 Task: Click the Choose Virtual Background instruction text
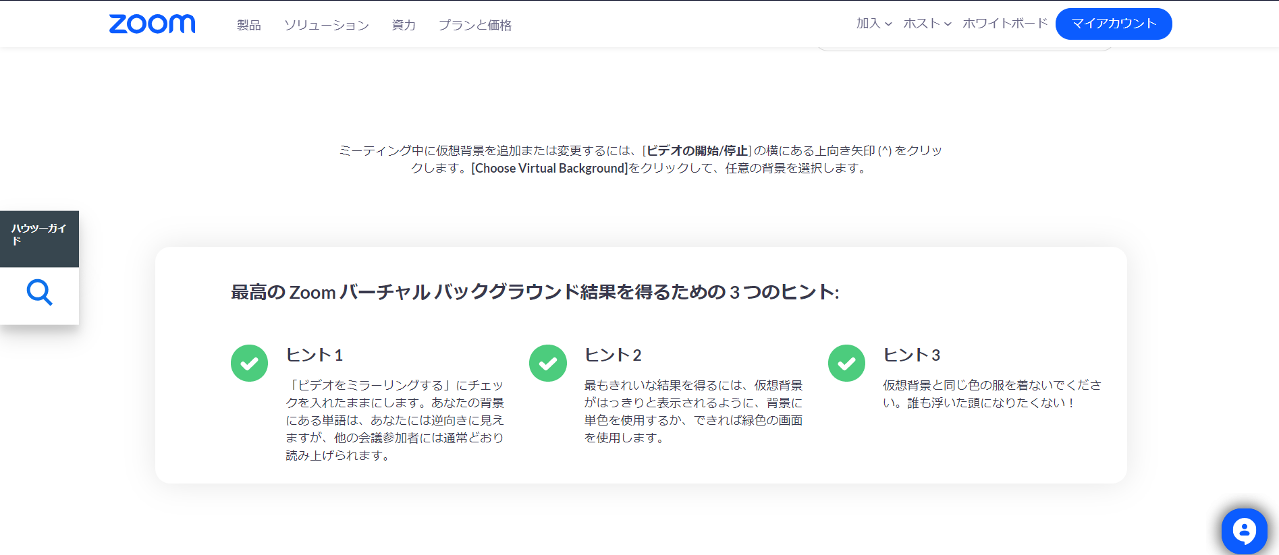click(549, 168)
